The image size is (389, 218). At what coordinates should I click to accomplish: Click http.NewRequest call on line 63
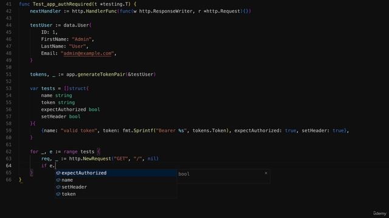90,159
